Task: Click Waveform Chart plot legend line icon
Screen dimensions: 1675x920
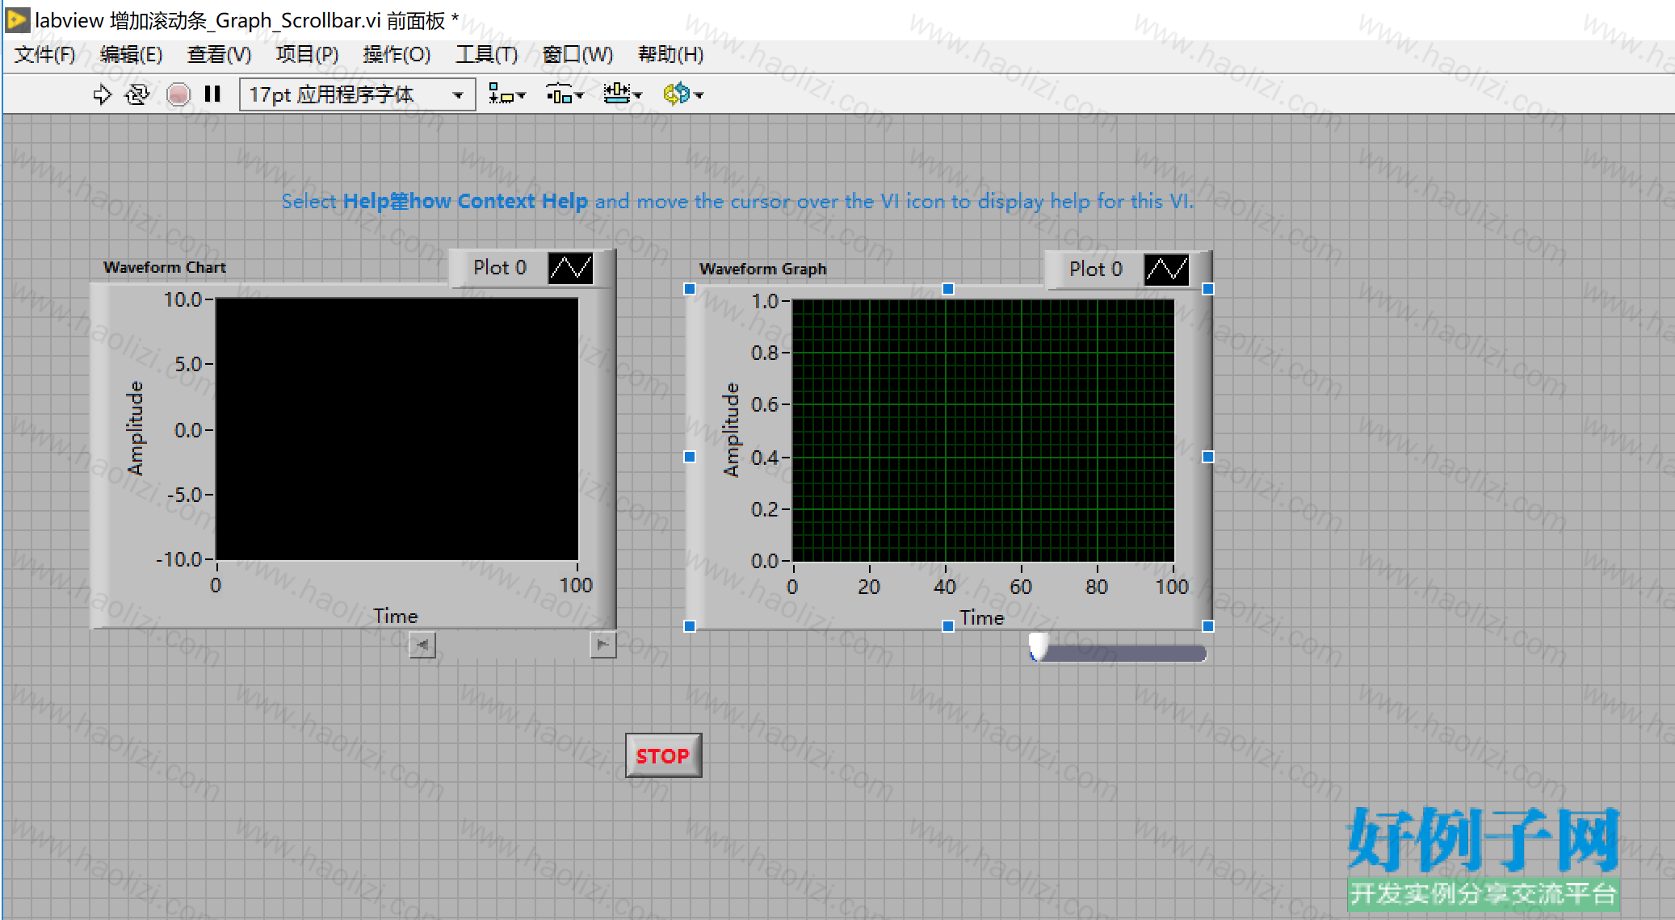Action: tap(571, 268)
